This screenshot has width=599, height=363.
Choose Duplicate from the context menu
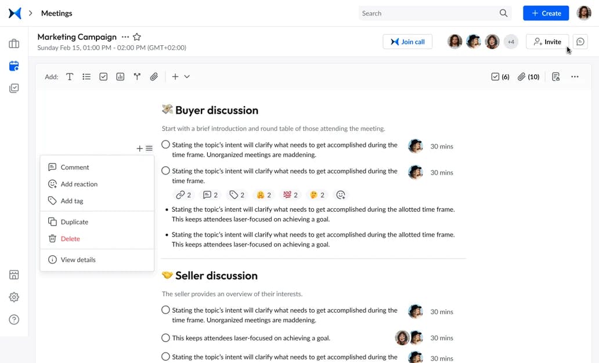(x=74, y=222)
